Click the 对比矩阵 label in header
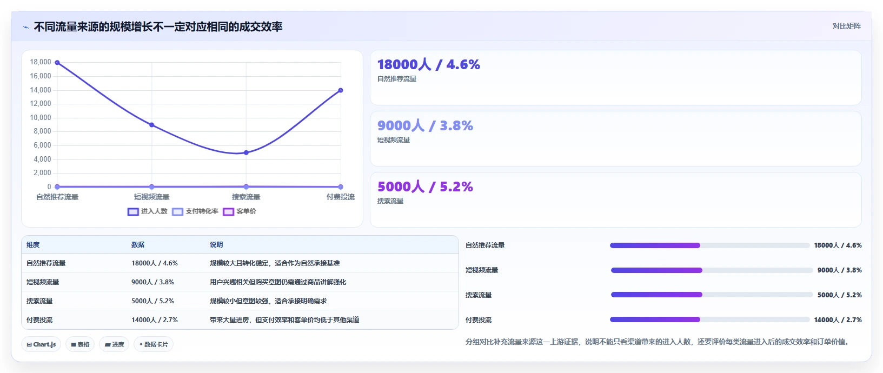Screen dimensions: 883x373 [x=846, y=26]
